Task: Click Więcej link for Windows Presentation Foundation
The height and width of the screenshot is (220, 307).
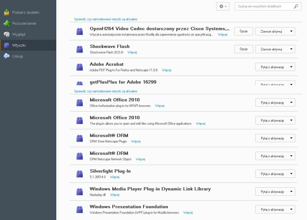Action: coord(188,212)
